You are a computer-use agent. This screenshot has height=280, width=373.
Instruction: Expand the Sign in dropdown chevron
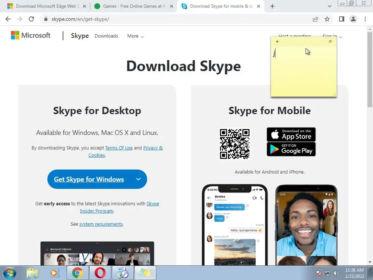click(x=341, y=37)
